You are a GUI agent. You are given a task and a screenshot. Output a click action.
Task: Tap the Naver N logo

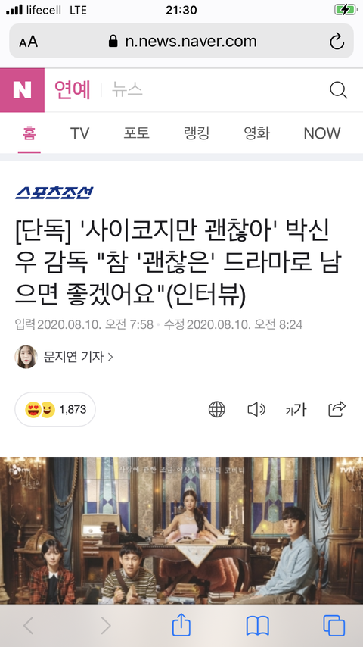22,90
